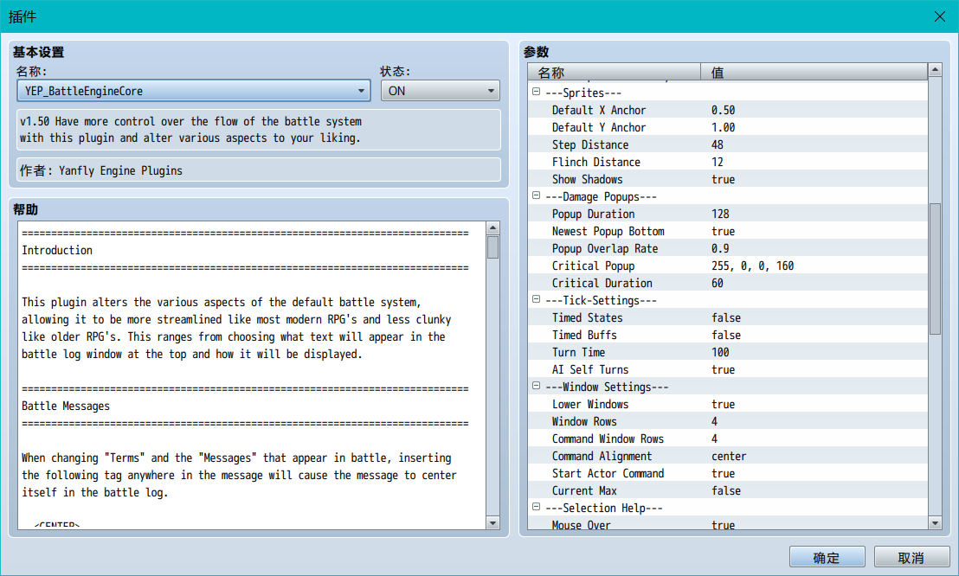Open the plugin name dropdown YEP_BattleEngineCore
Screen dimensions: 959x576
[194, 91]
